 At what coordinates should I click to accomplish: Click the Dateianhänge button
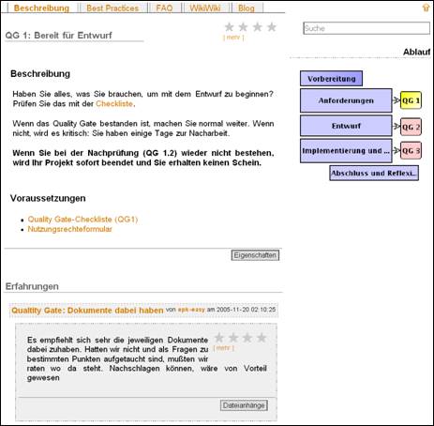(x=244, y=405)
